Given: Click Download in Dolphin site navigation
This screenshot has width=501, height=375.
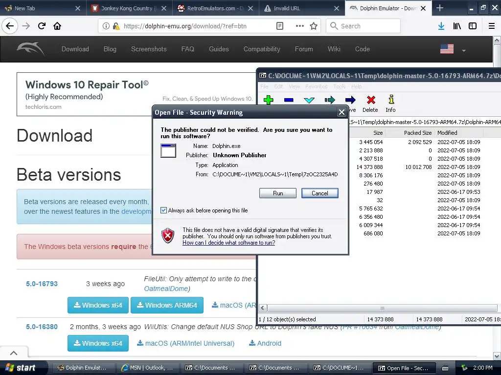Looking at the screenshot, I should pos(75,49).
